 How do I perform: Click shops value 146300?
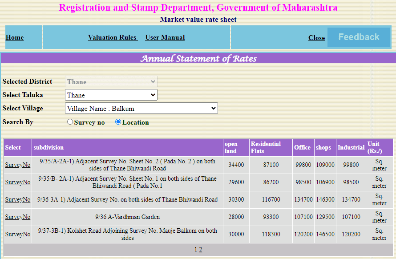pos(325,200)
